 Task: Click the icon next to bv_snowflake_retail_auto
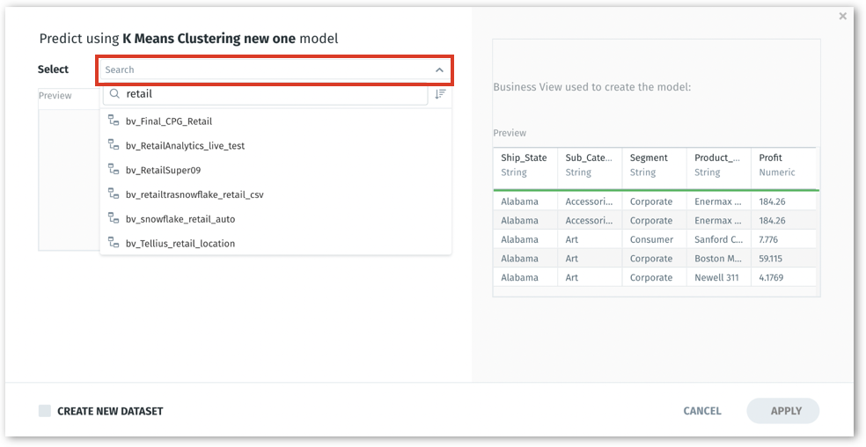coord(114,219)
